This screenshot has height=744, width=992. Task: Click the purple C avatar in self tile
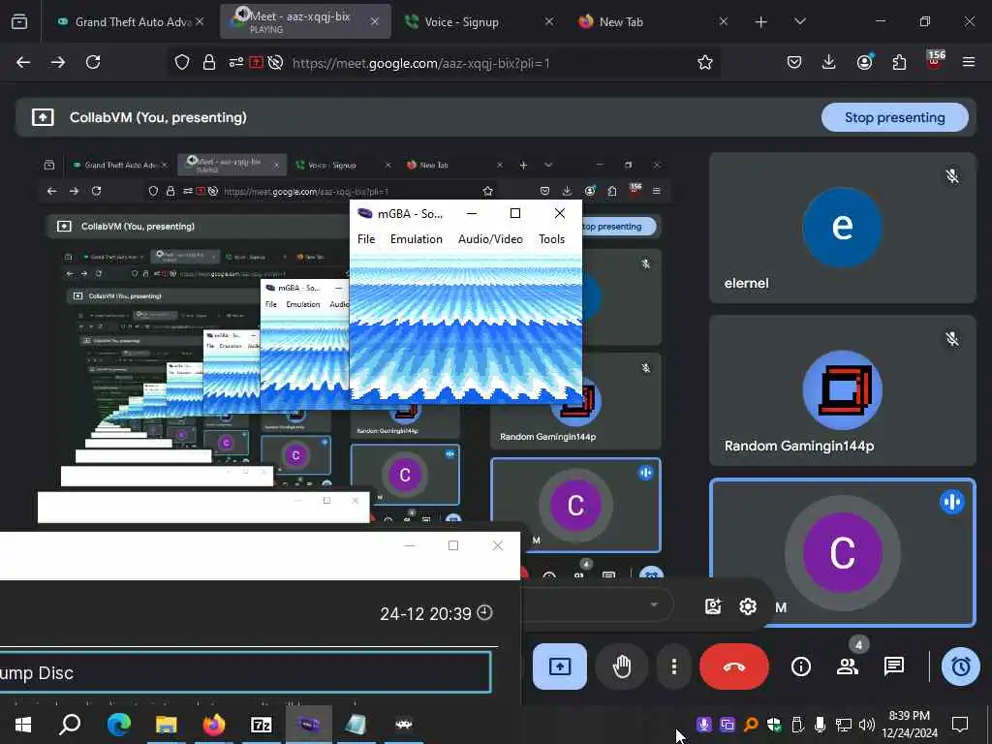tap(842, 553)
